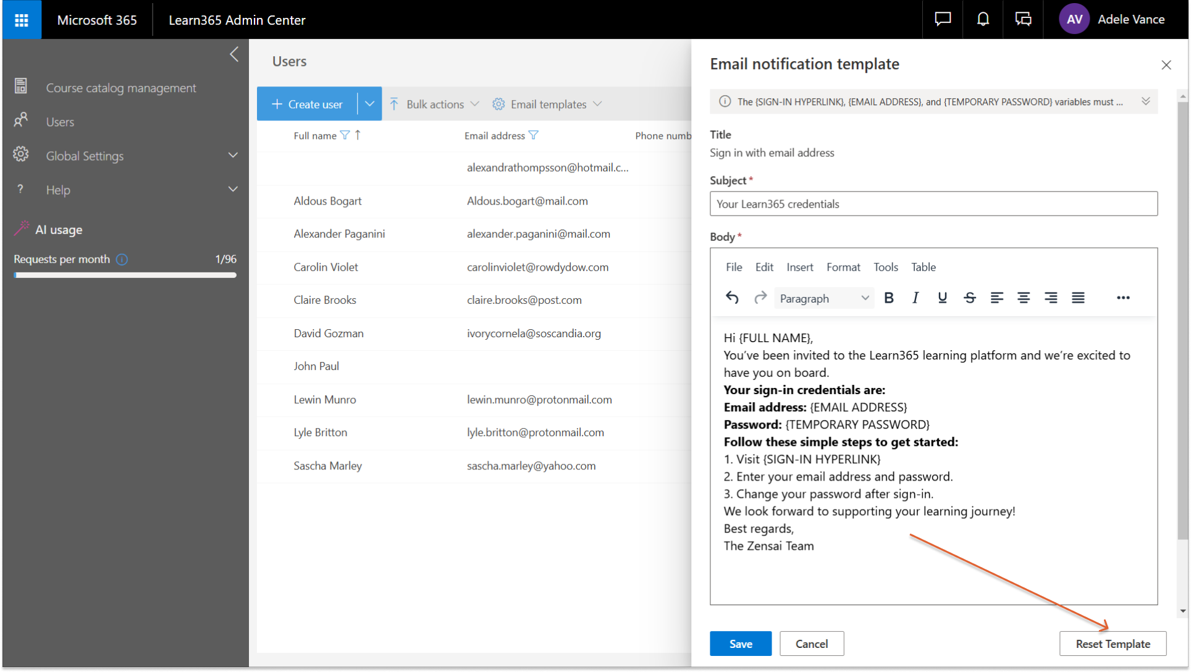The width and height of the screenshot is (1191, 672).
Task: Click the Microsoft 365 header link
Action: (97, 20)
